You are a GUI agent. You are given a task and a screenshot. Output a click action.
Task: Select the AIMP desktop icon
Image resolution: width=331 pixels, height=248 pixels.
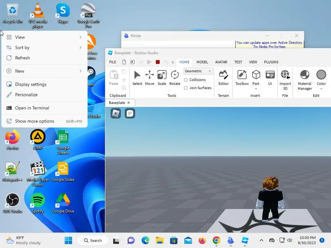(x=37, y=140)
